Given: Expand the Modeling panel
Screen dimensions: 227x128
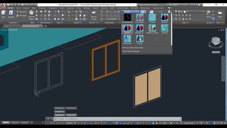Looking at the screenshot, I should coord(14,23).
